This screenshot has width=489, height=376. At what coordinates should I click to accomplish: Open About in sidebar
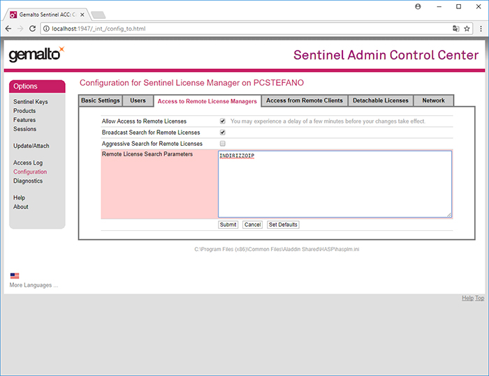pyautogui.click(x=20, y=207)
